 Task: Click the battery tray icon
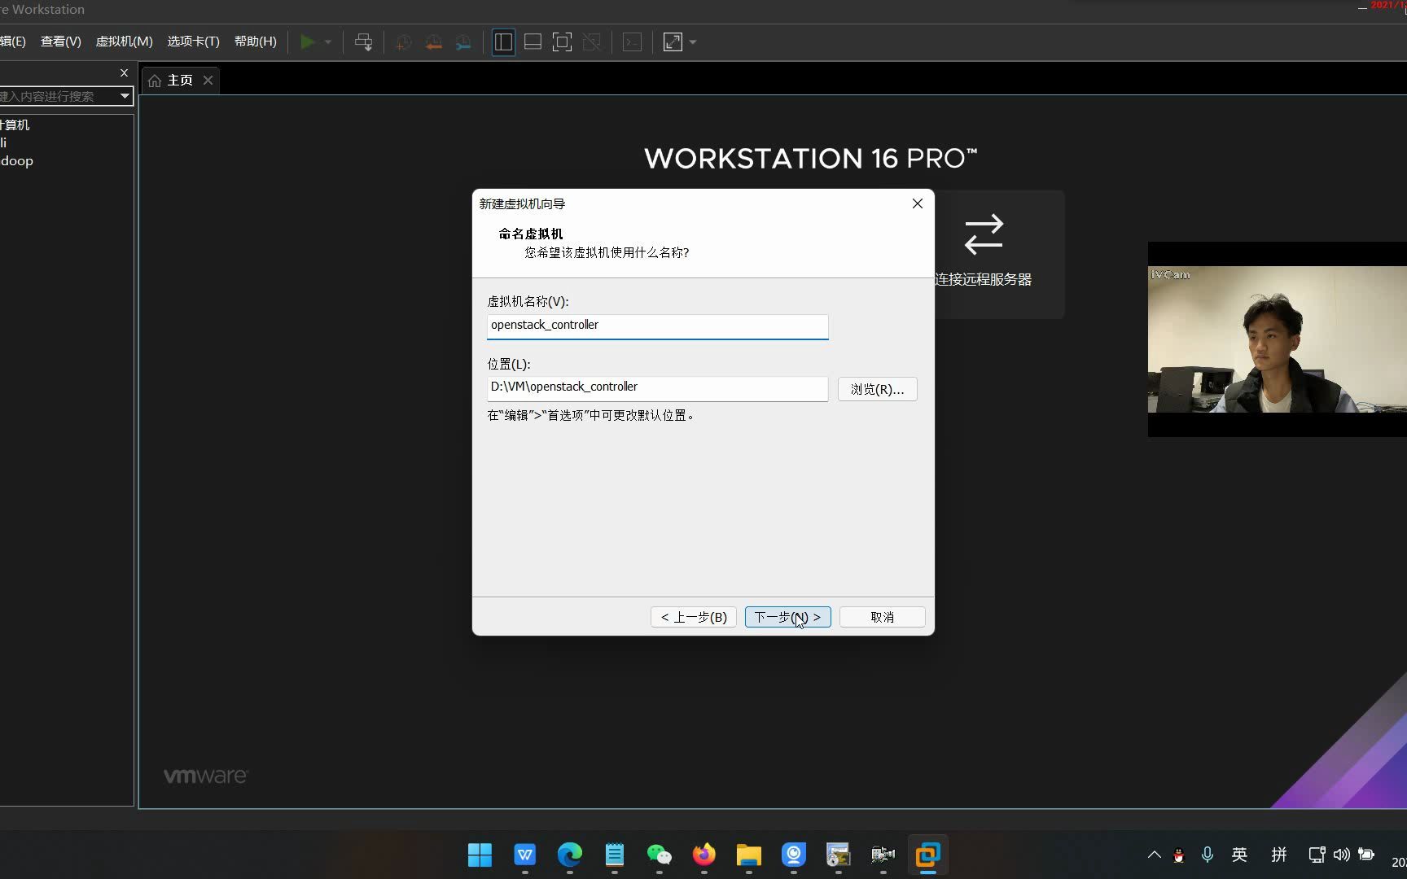[x=1367, y=855]
